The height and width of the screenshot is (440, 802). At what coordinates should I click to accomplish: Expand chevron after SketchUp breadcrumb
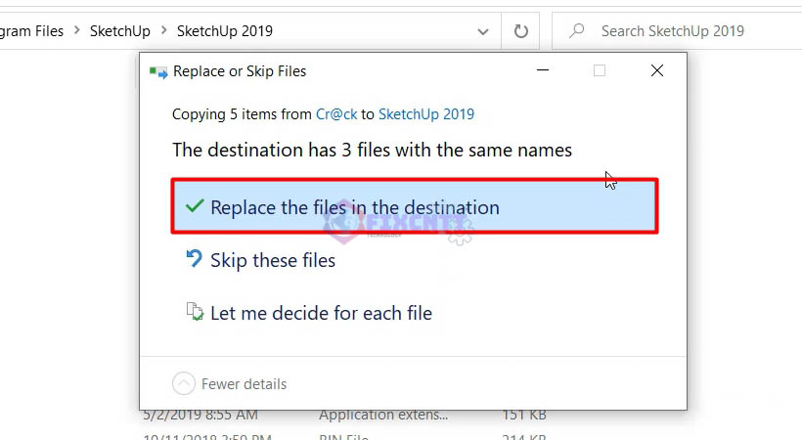163,31
